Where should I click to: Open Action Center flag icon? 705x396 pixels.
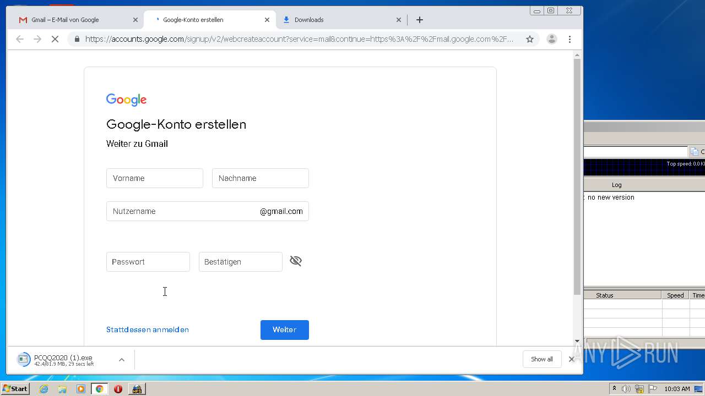pyautogui.click(x=652, y=389)
